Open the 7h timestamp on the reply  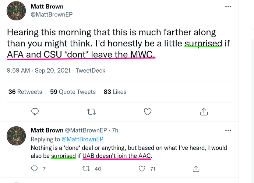[115, 130]
